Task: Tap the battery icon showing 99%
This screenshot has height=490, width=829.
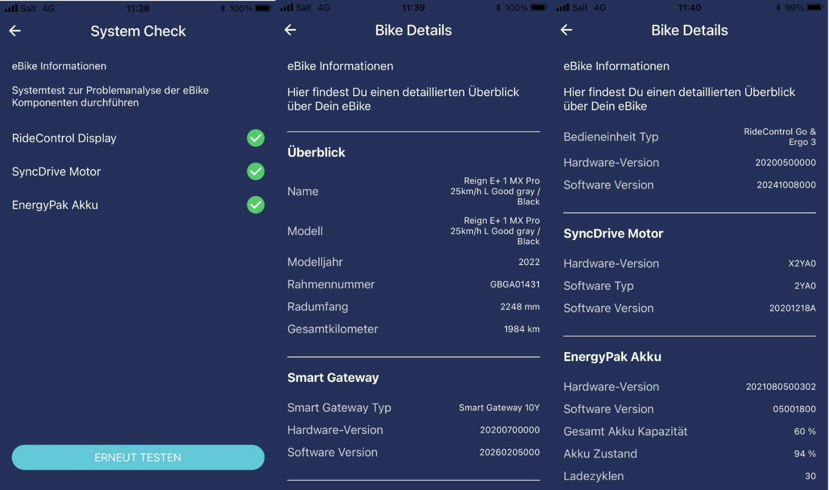Action: coord(815,7)
